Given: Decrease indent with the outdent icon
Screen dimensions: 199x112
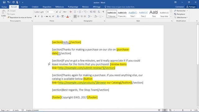Looking at the screenshot, I should 91,12.
